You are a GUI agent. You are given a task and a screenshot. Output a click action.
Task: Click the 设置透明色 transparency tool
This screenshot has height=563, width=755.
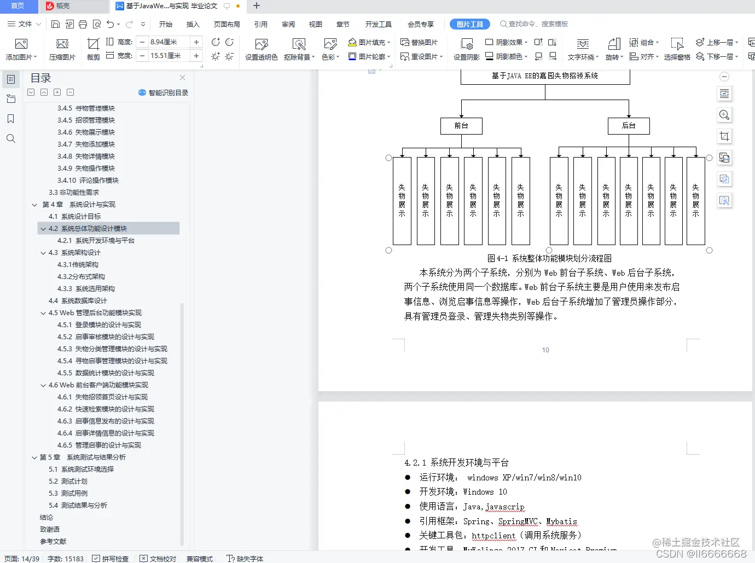261,48
